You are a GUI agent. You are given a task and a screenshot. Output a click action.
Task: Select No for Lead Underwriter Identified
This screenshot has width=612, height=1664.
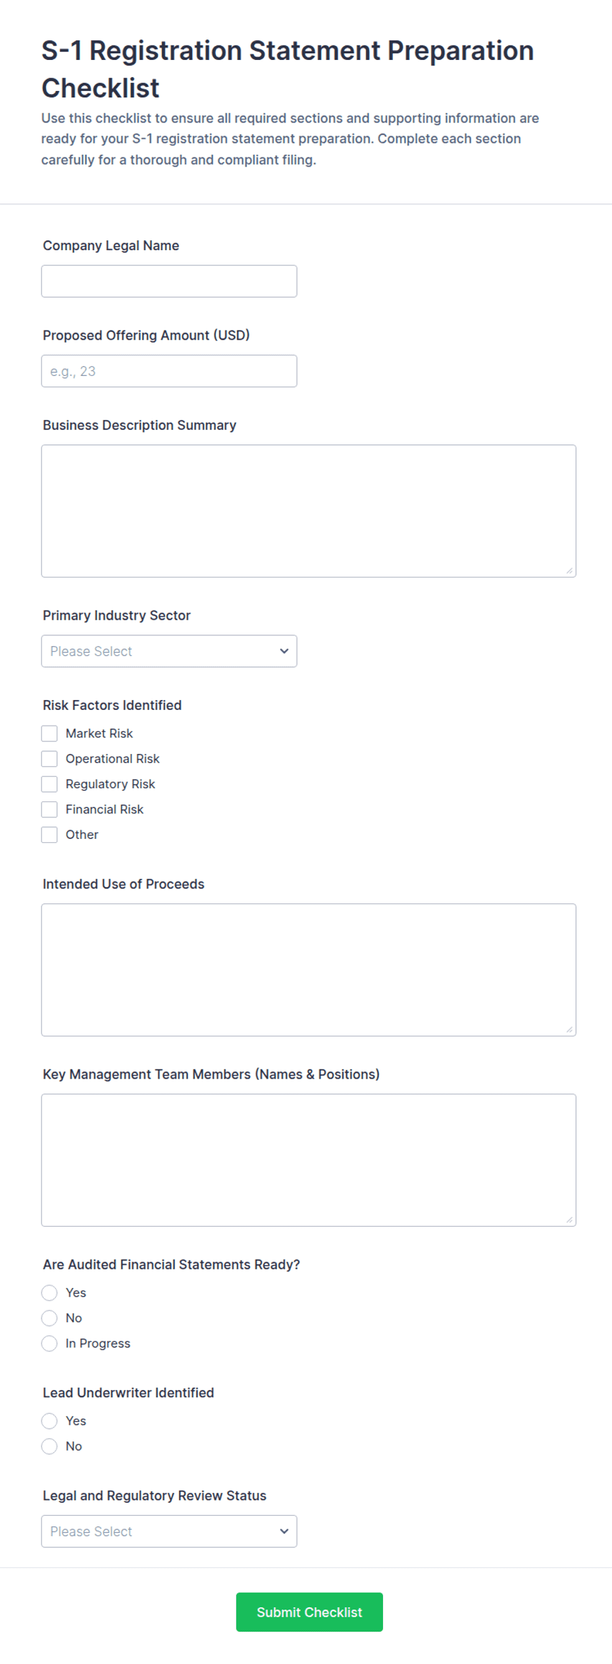49,1446
